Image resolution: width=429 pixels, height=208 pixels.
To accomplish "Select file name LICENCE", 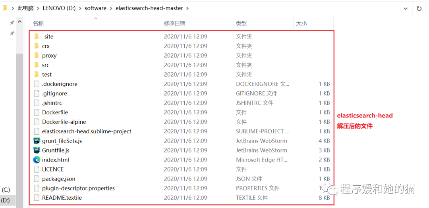I will [x=53, y=169].
